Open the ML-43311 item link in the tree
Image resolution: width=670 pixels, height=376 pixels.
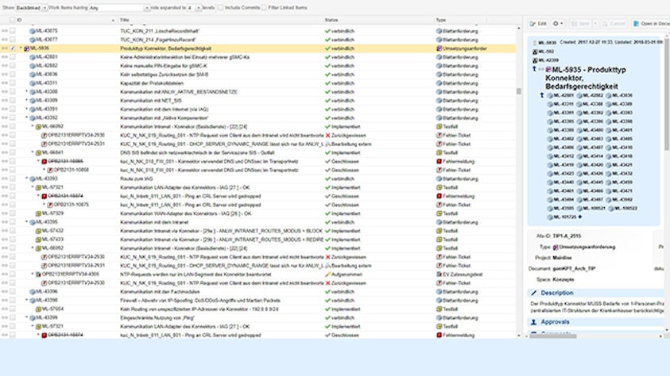pos(47,83)
